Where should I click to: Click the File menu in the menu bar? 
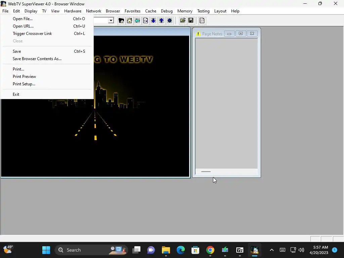click(x=5, y=11)
